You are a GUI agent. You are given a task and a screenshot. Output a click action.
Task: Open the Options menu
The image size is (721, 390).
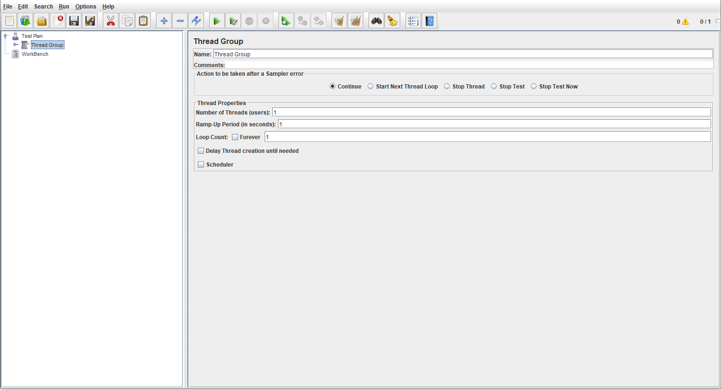85,7
